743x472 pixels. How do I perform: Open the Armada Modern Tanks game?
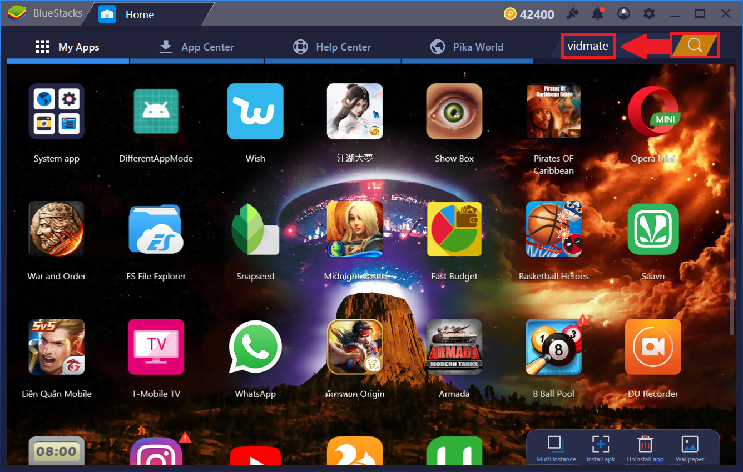click(454, 347)
